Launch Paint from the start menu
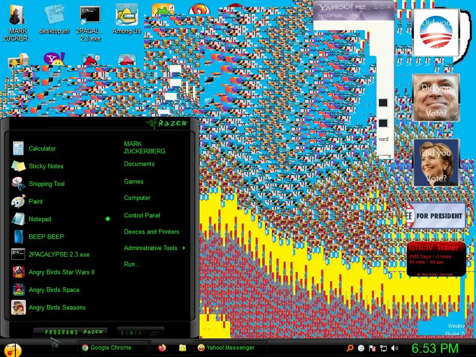The image size is (476, 357). tap(27, 201)
